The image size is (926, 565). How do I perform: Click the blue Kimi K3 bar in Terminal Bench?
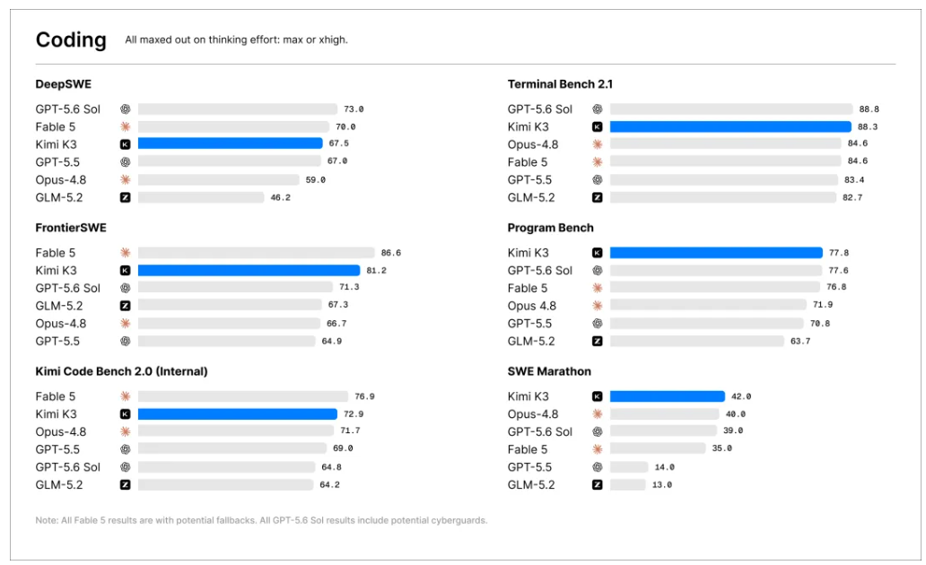point(730,126)
